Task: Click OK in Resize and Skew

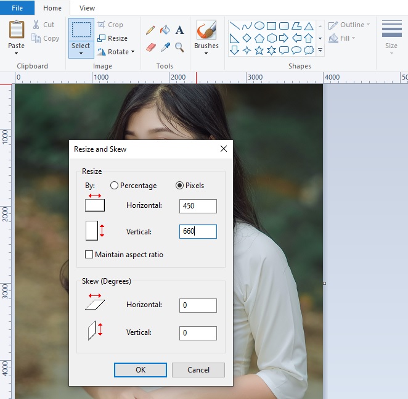Action: [141, 370]
